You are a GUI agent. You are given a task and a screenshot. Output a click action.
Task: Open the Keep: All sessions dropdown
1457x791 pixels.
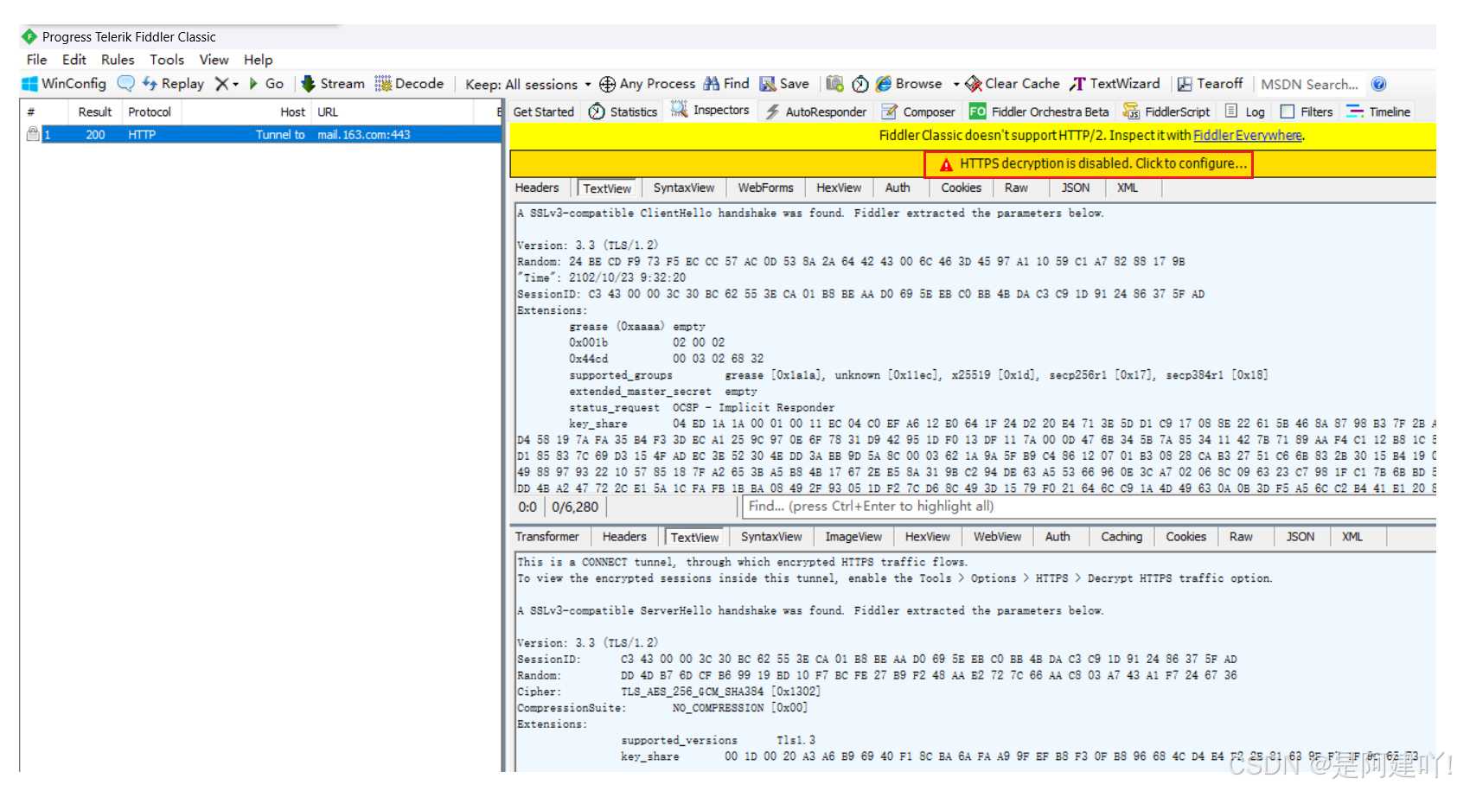click(x=527, y=85)
